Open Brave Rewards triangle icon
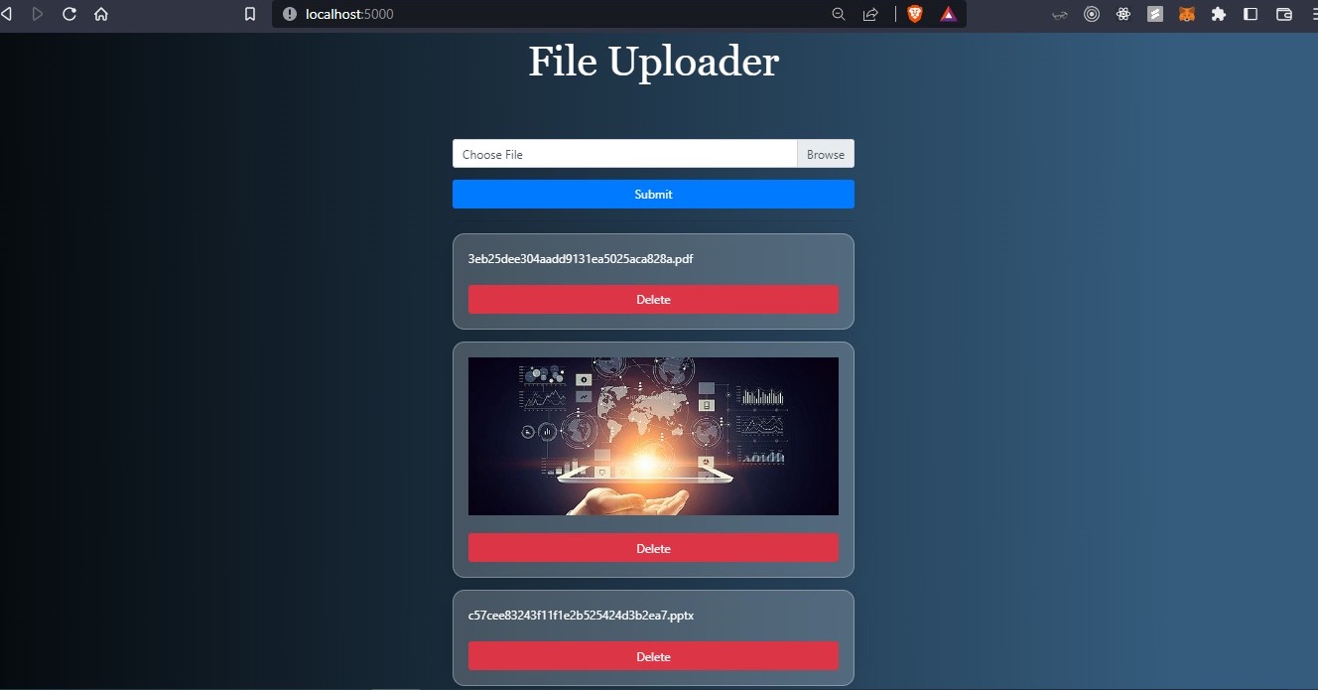 click(x=947, y=14)
